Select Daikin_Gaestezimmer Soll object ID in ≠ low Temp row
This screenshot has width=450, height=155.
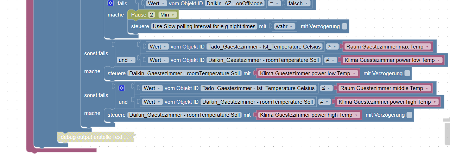click(264, 60)
